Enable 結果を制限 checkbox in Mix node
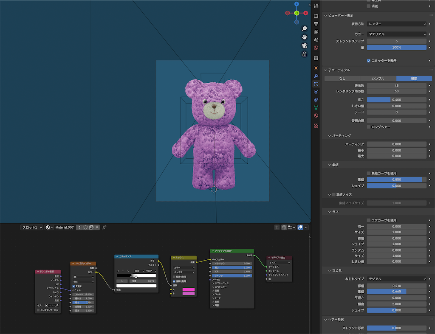Image resolution: width=435 pixels, height=334 pixels. click(x=174, y=277)
